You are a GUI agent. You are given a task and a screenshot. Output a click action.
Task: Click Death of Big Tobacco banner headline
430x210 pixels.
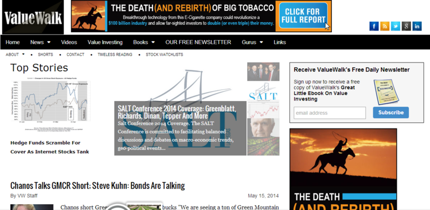tap(192, 7)
